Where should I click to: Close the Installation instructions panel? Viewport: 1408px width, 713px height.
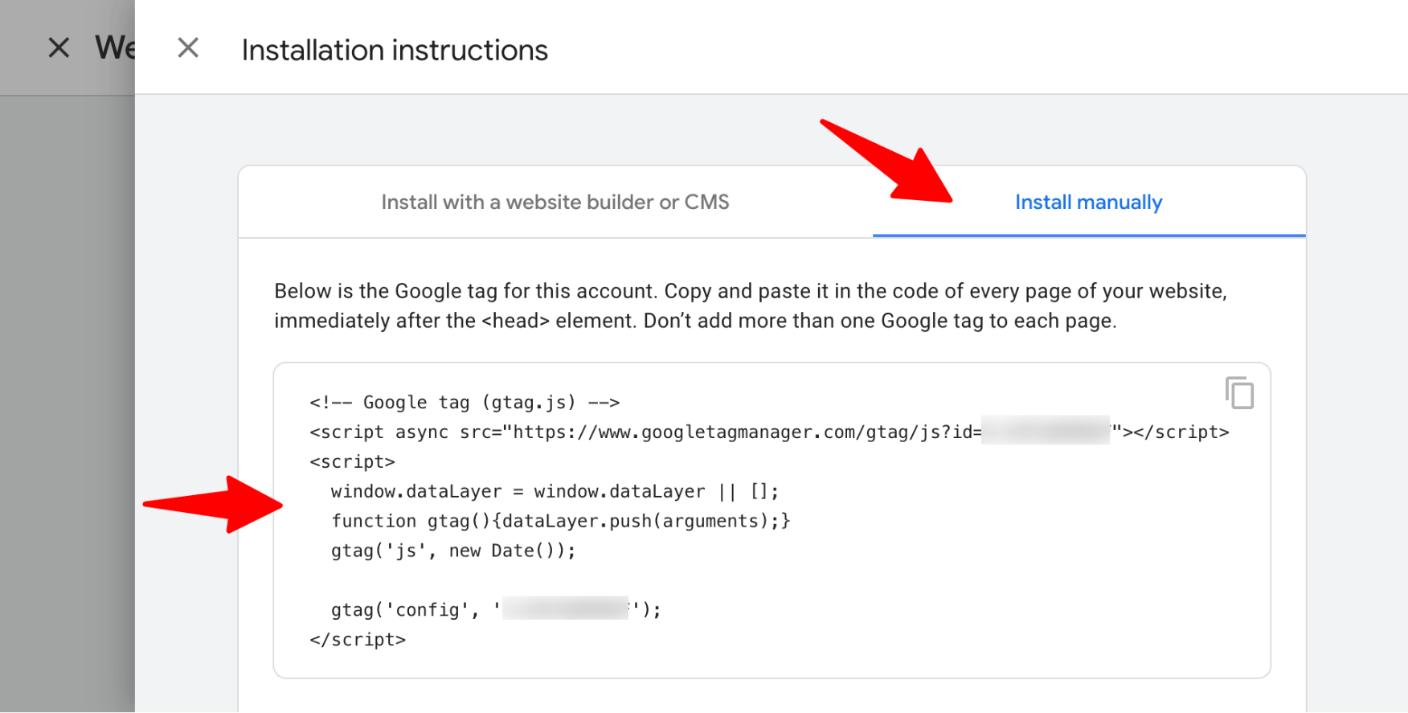point(188,48)
